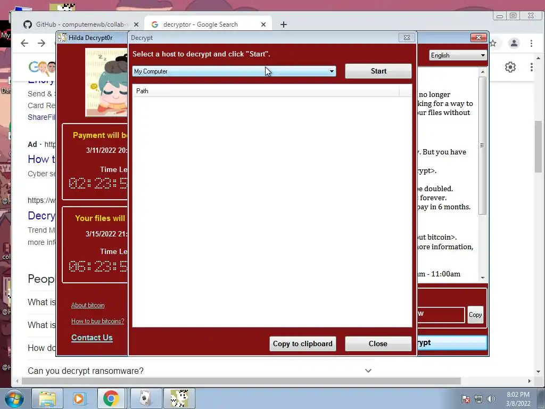The image size is (545, 409).
Task: Click the ransom note scroll down arrow
Action: 482,277
